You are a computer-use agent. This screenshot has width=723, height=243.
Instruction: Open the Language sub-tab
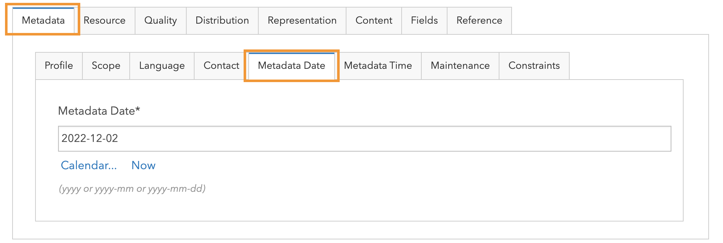[x=162, y=66]
